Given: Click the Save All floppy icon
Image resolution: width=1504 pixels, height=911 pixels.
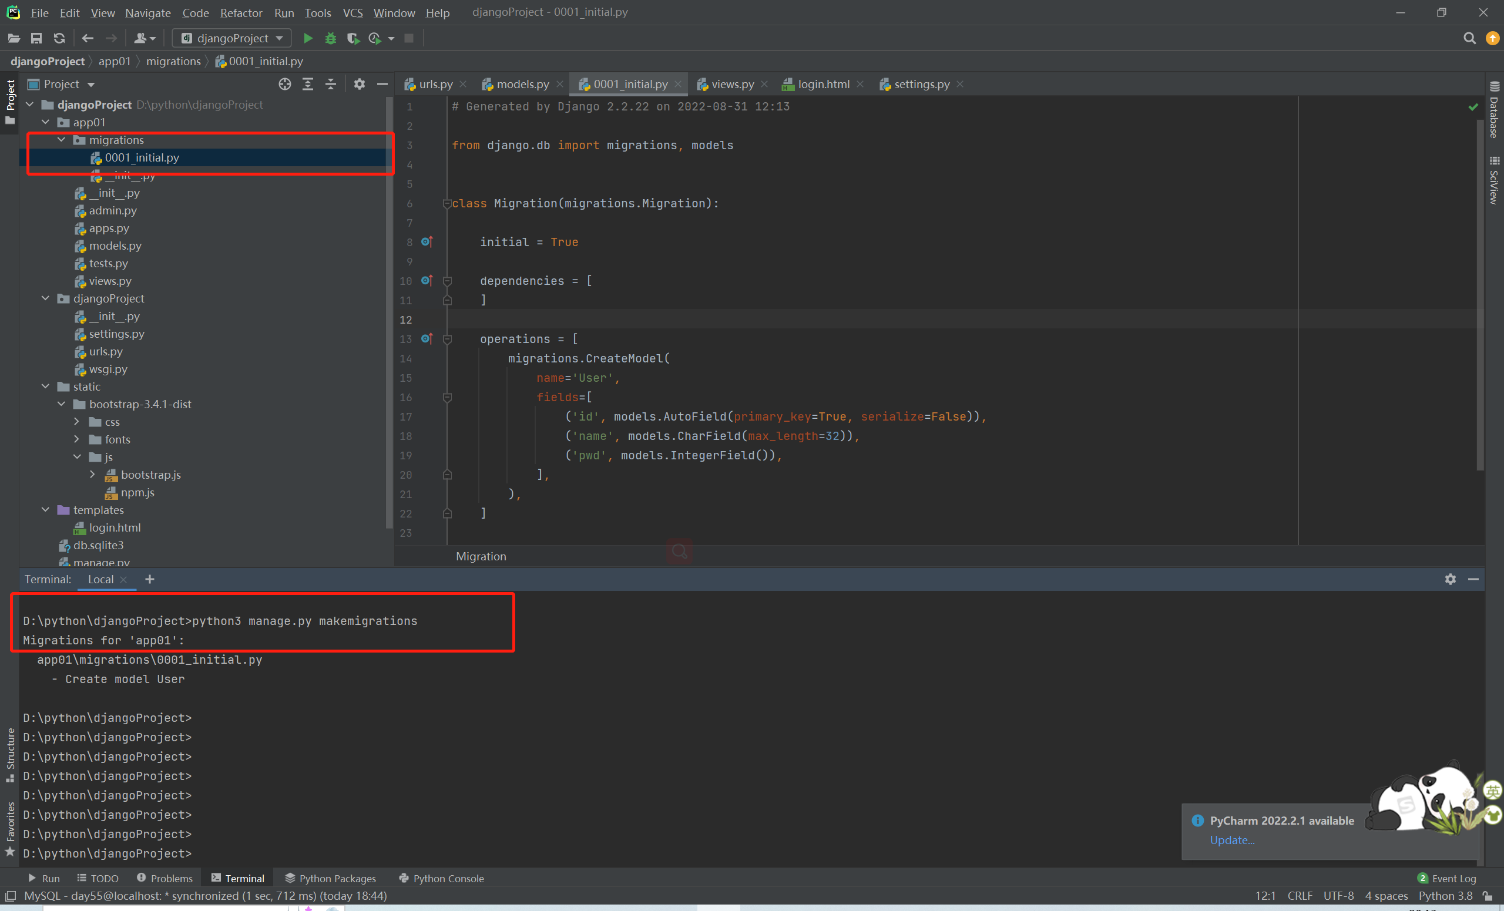Looking at the screenshot, I should coord(36,38).
